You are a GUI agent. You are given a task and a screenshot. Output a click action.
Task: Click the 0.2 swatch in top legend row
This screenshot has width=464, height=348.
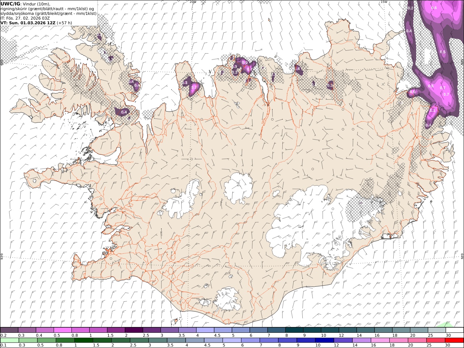point(9,330)
